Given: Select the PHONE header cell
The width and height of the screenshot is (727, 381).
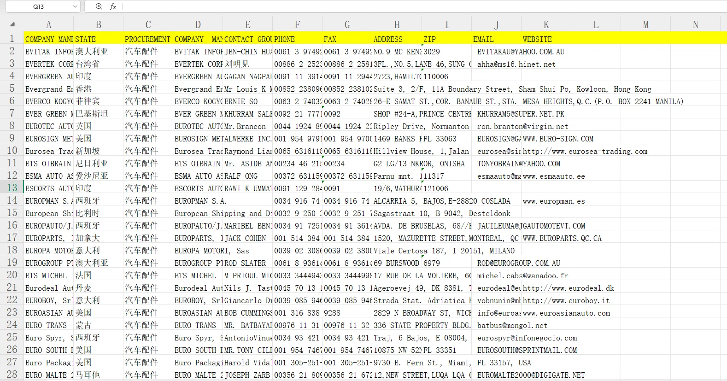Looking at the screenshot, I should 297,39.
